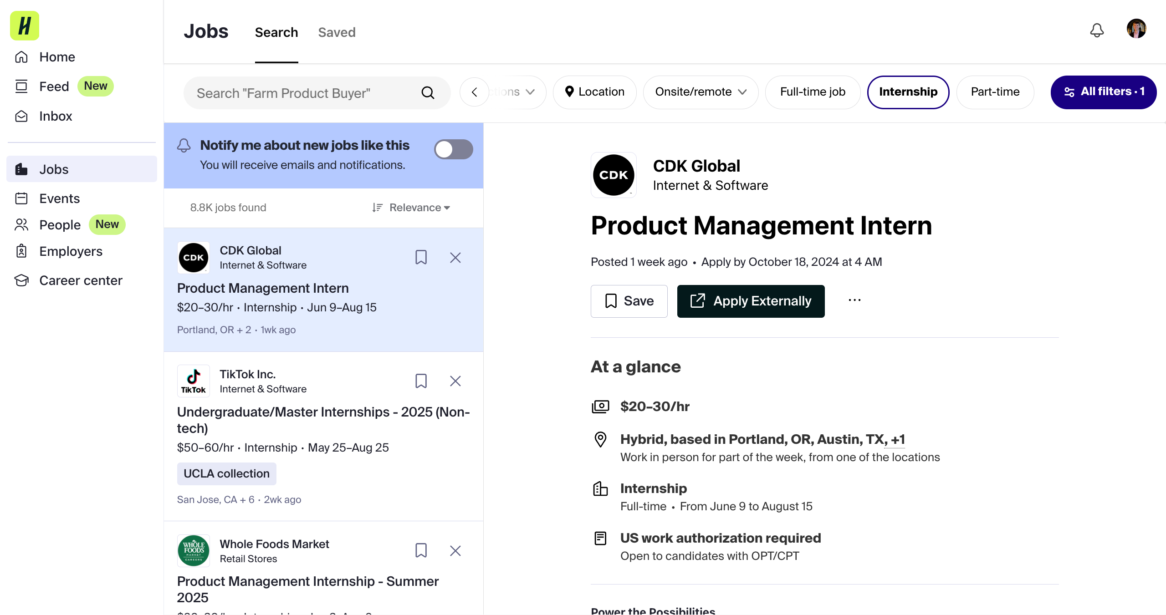Dismiss the TikTok Inc. job card

tap(455, 381)
